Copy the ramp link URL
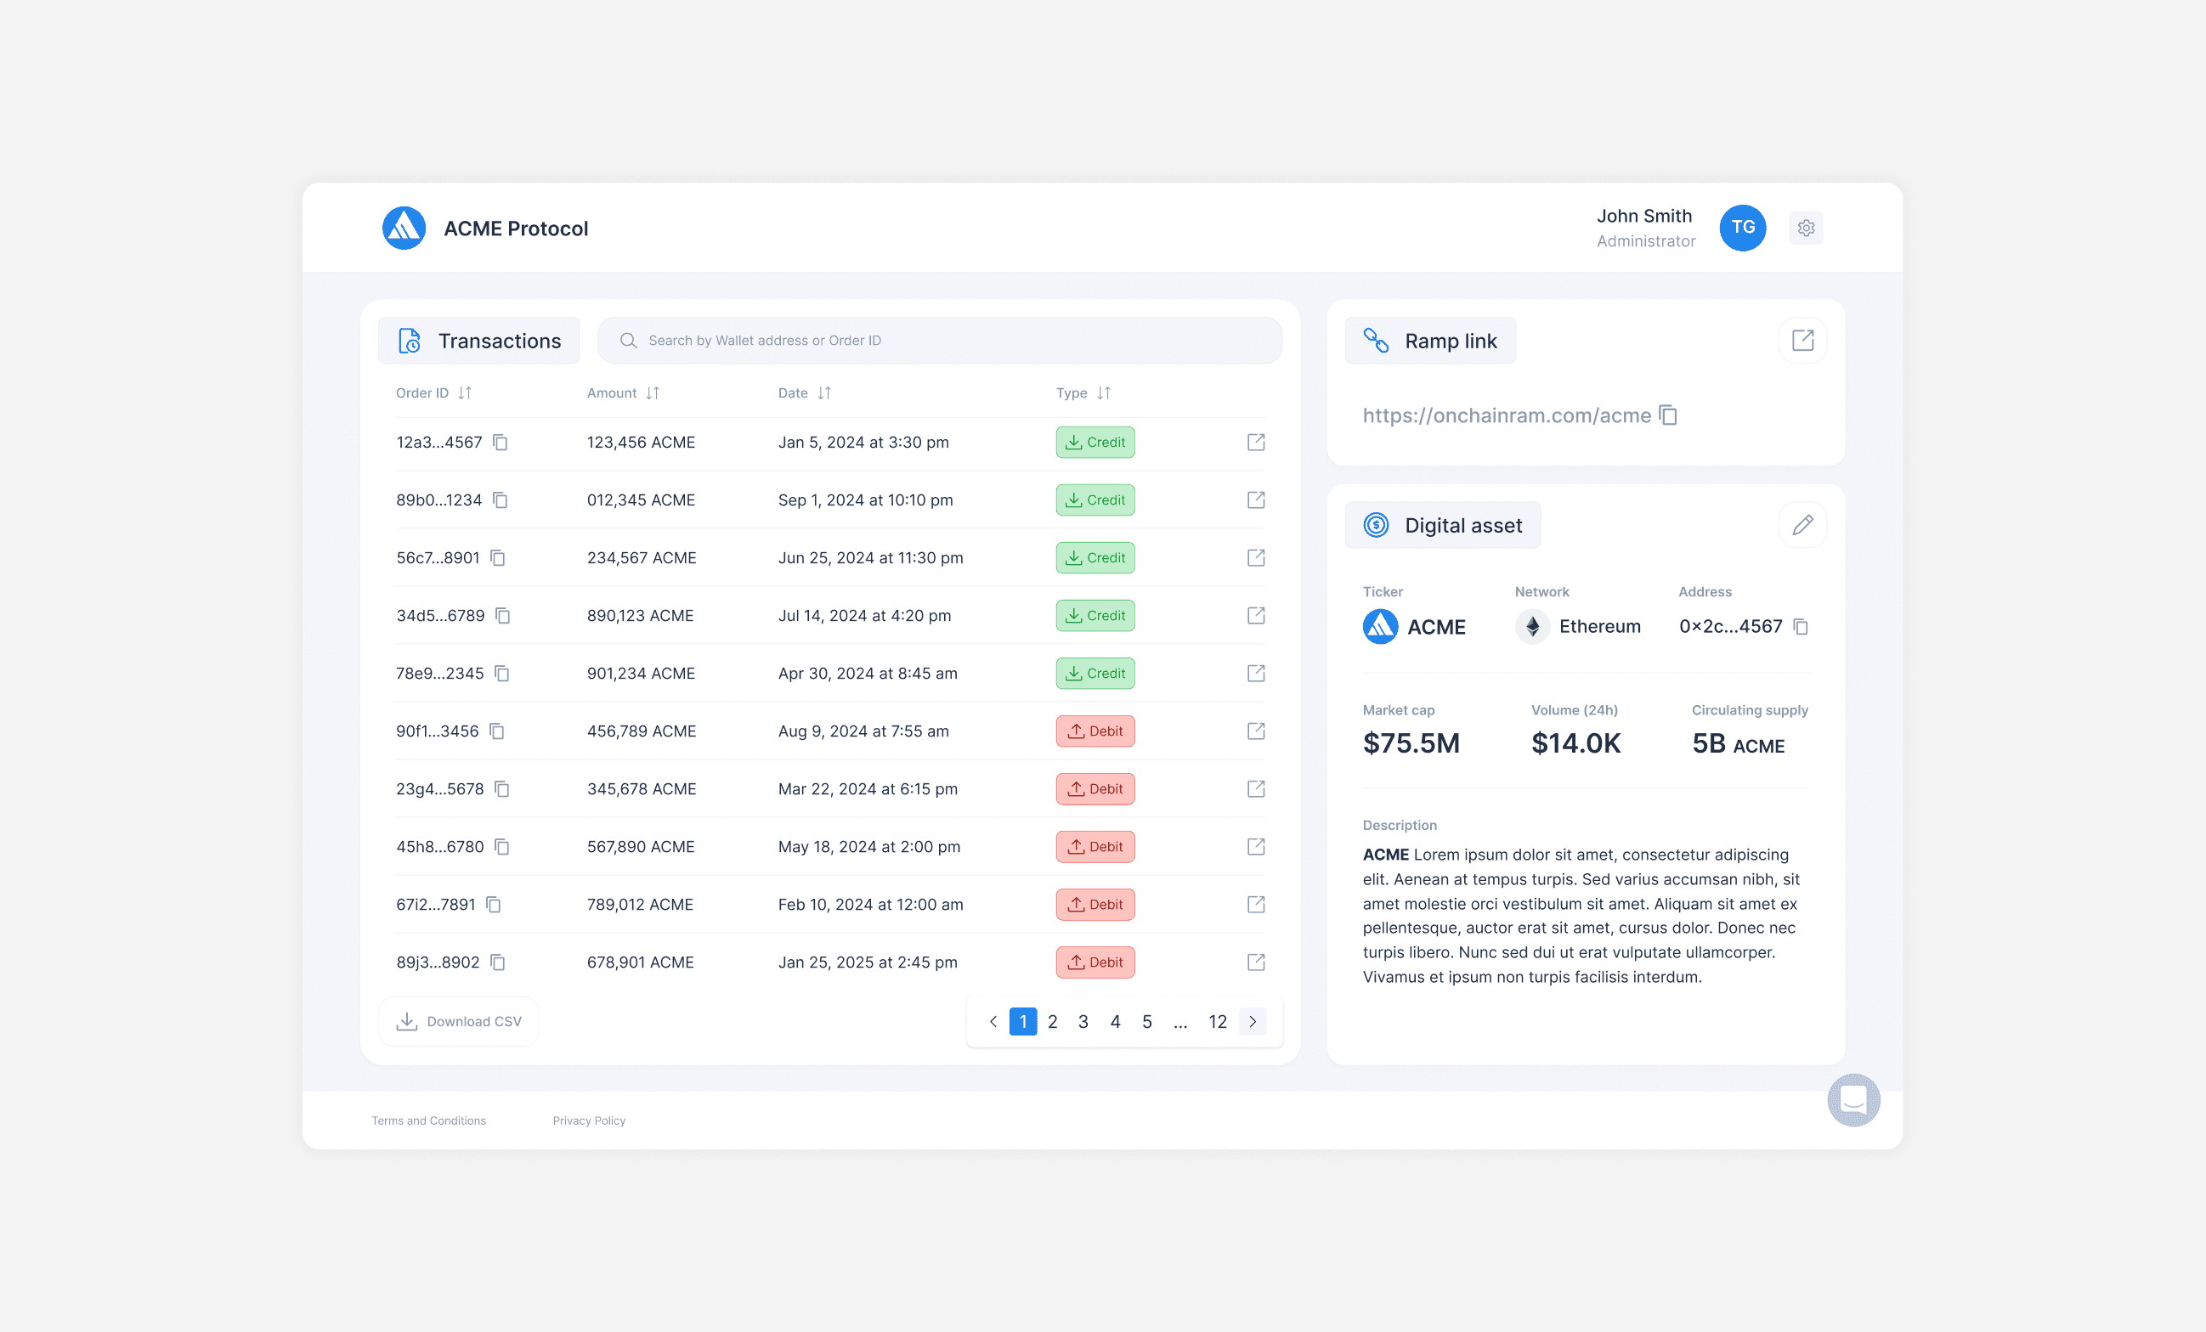Screen dimensions: 2206x1332 [1667, 415]
